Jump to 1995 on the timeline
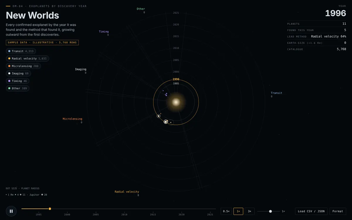The width and height of the screenshot is (352, 220). click(38, 214)
